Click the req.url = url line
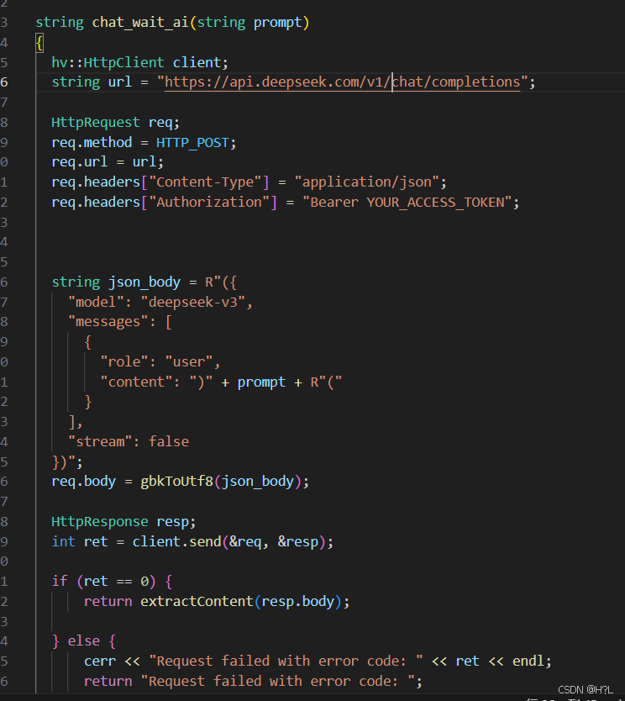 pyautogui.click(x=108, y=162)
